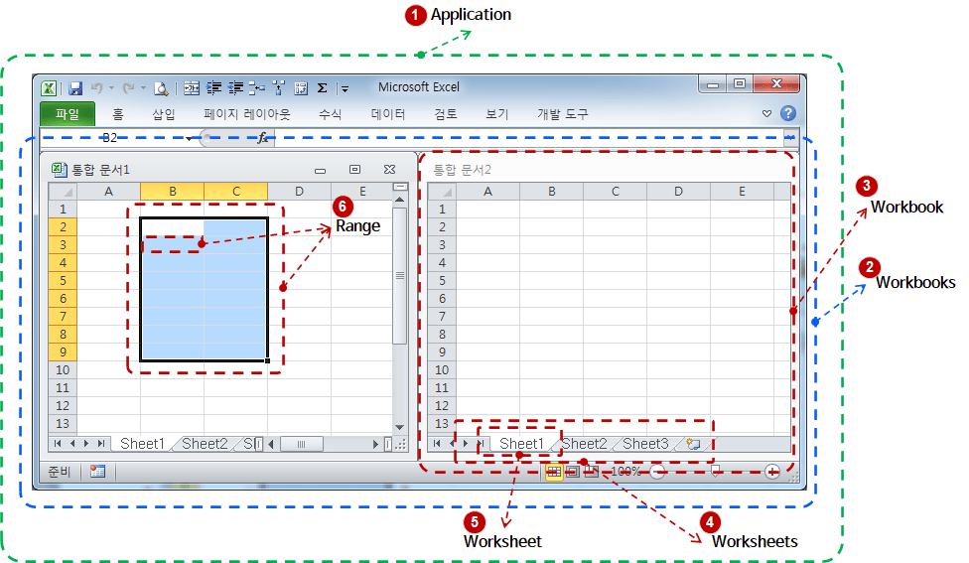Click the Print Preview magnifier icon

(160, 88)
